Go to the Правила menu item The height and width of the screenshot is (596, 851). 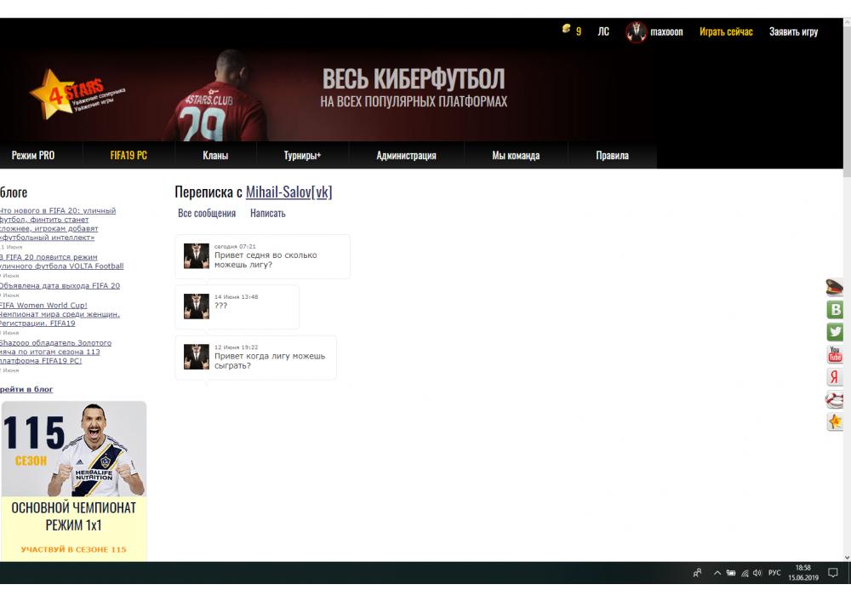click(x=612, y=156)
